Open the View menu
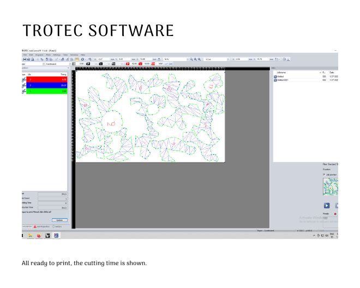 coord(65,55)
